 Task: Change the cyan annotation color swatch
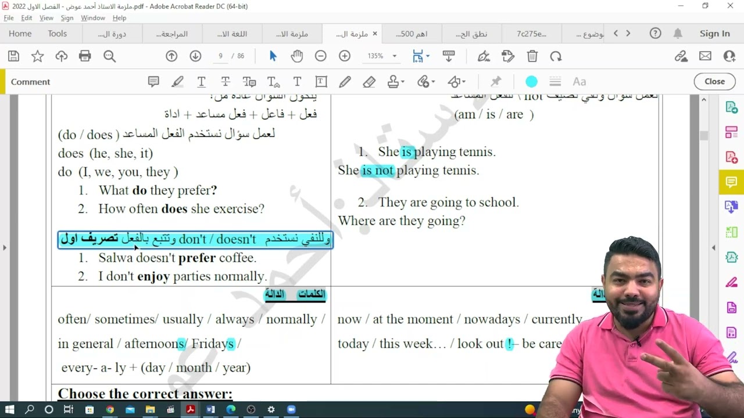pyautogui.click(x=531, y=82)
